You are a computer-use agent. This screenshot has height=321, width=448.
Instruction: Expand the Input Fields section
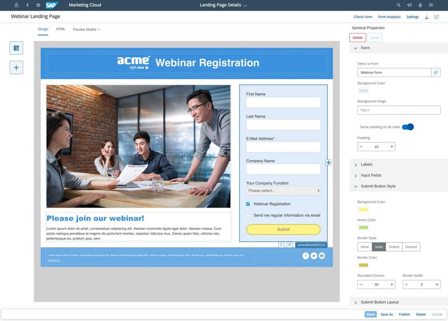click(x=356, y=176)
